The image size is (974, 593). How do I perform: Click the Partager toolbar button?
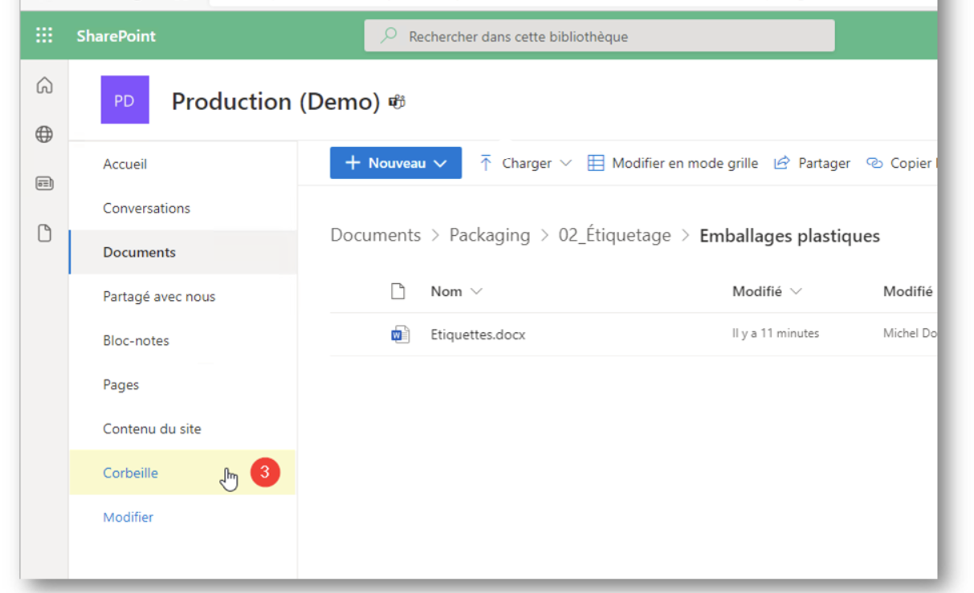pos(812,163)
